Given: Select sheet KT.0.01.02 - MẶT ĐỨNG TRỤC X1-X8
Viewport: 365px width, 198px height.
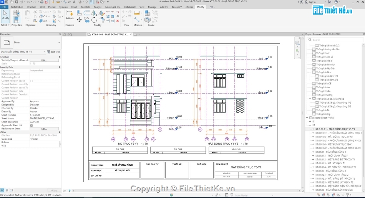Looking at the screenshot, I should (x=334, y=137).
